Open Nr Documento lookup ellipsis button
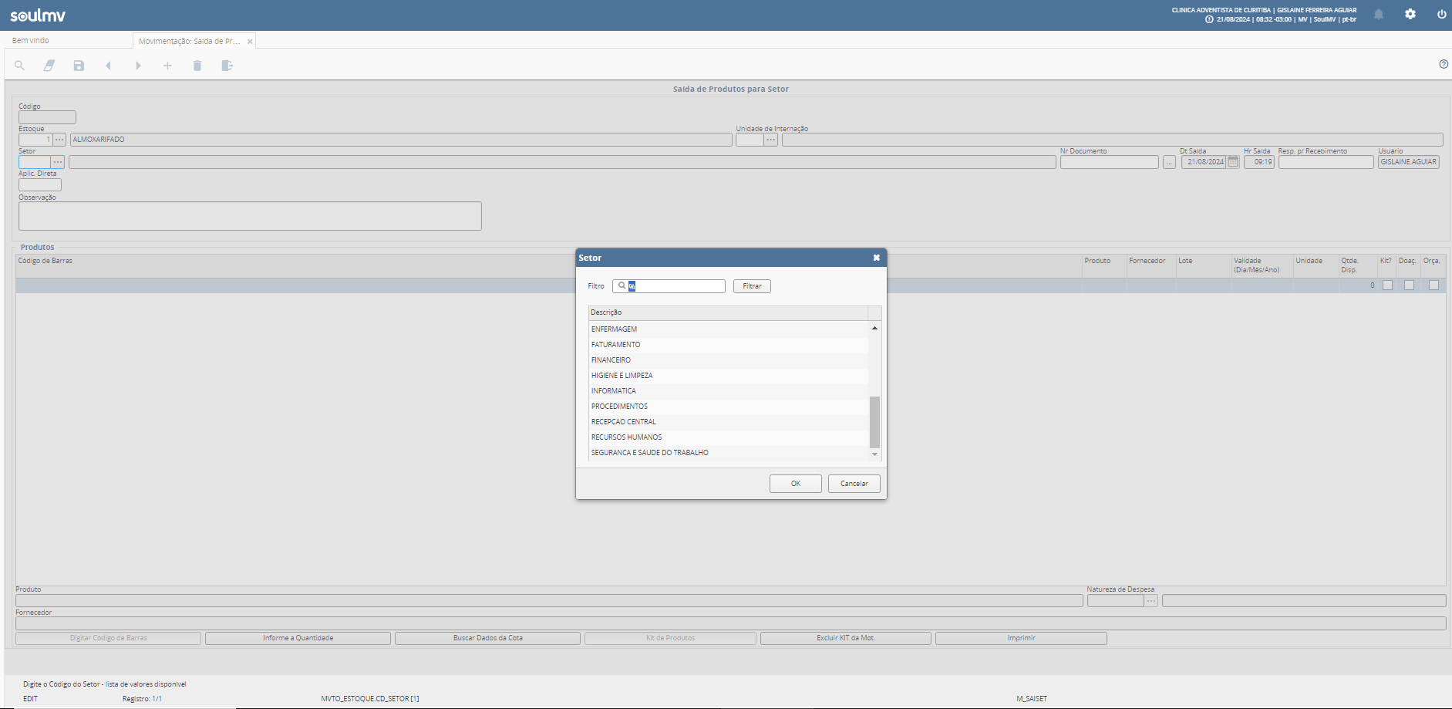This screenshot has width=1452, height=709. click(x=1169, y=162)
